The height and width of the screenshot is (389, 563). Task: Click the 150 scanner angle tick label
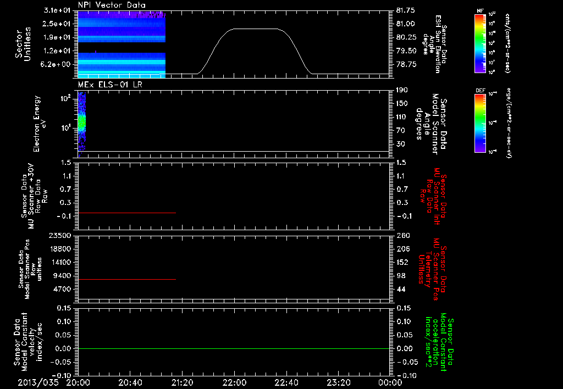coord(402,103)
